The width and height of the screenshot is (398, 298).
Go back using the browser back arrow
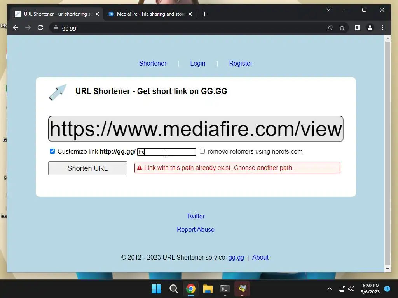pyautogui.click(x=16, y=28)
